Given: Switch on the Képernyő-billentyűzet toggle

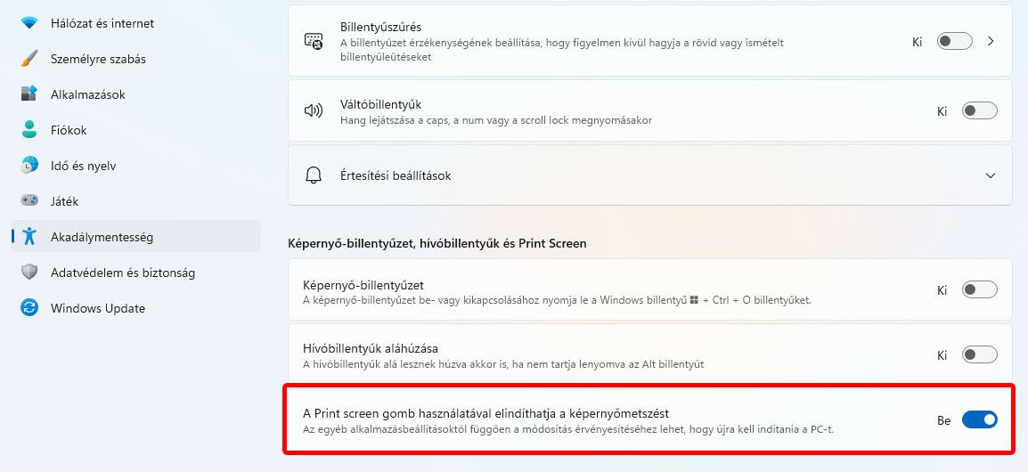Looking at the screenshot, I should 979,289.
